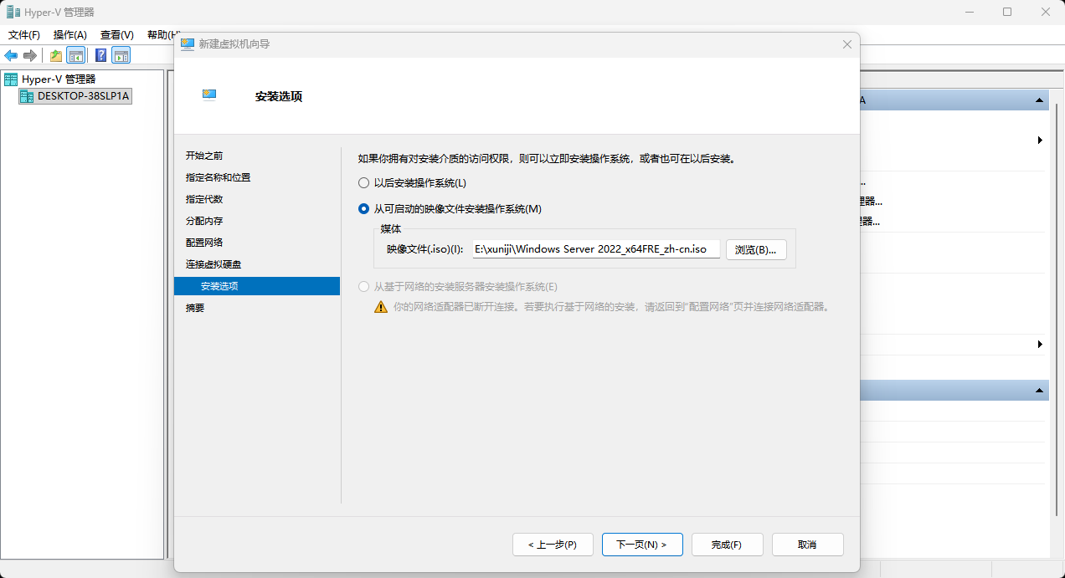
Task: Click the 安装选项 page heading text
Action: [278, 96]
